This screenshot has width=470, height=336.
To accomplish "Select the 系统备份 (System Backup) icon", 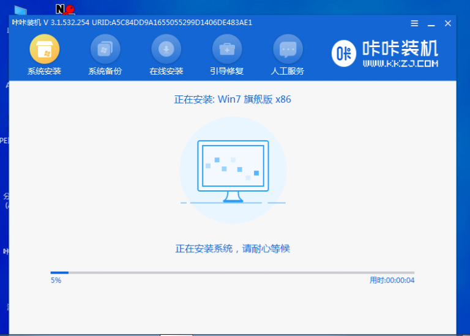I will (105, 48).
